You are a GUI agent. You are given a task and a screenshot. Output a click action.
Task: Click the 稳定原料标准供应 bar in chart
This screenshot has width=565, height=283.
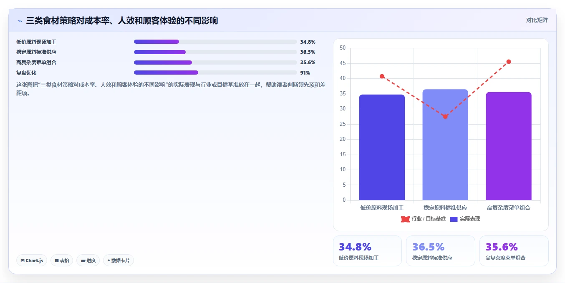pos(445,145)
